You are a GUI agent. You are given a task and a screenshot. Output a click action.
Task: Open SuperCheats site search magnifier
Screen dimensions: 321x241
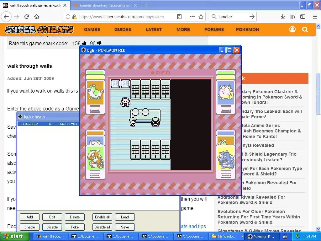(305, 29)
